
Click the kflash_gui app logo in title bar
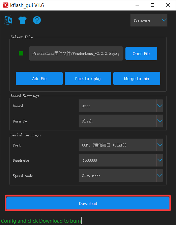point(6,5)
